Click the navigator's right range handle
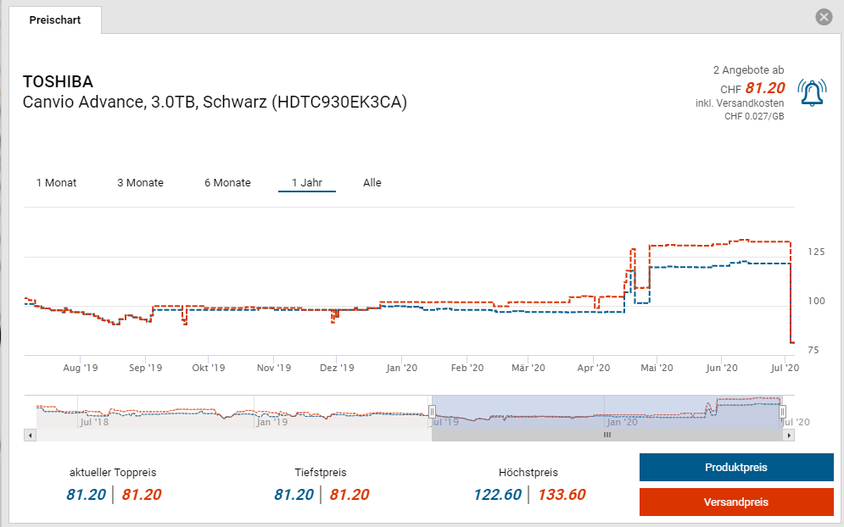Image resolution: width=844 pixels, height=527 pixels. [783, 411]
